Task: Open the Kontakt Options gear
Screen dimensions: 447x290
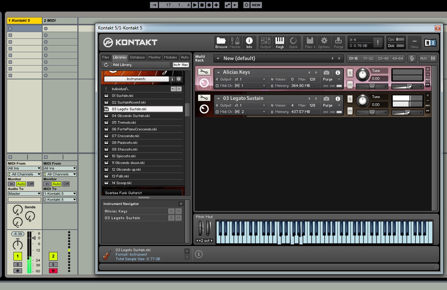Action: 324,42
